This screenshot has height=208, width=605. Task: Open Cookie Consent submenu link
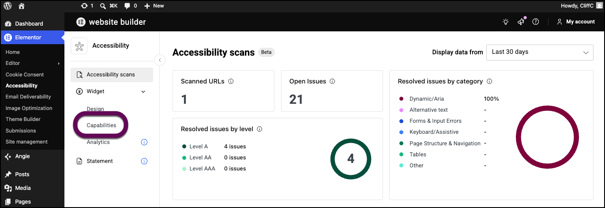25,75
